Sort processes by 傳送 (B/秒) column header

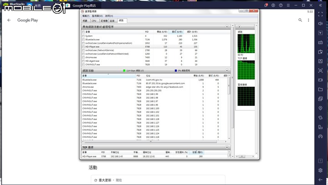[x=162, y=32]
